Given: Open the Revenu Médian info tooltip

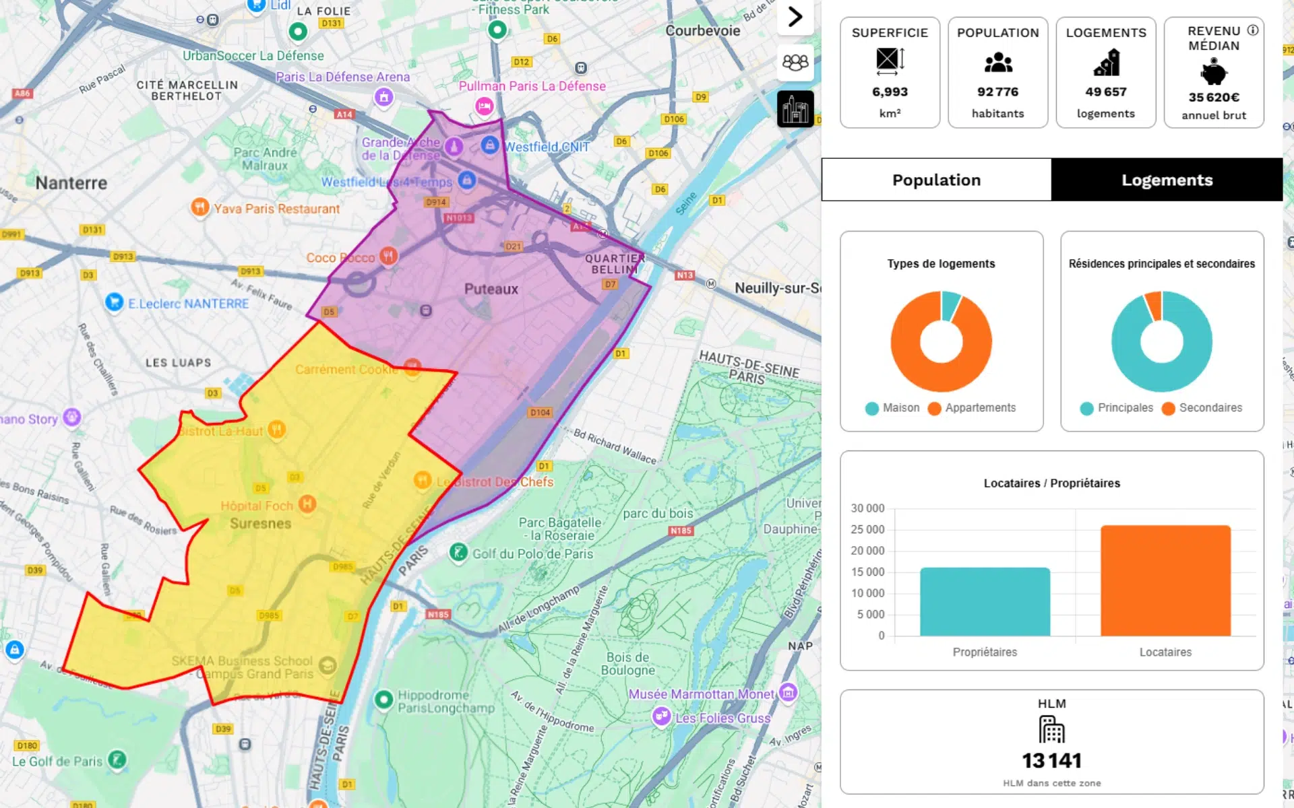Looking at the screenshot, I should pyautogui.click(x=1253, y=30).
